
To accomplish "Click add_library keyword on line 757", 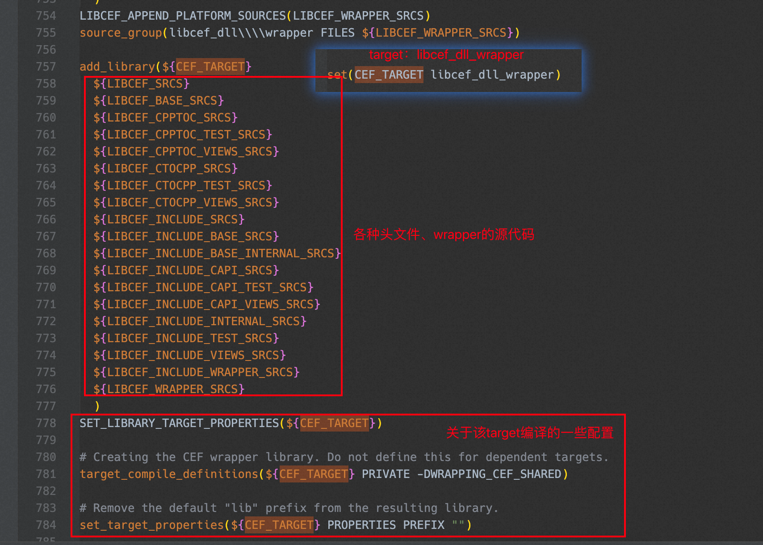I will (x=117, y=67).
